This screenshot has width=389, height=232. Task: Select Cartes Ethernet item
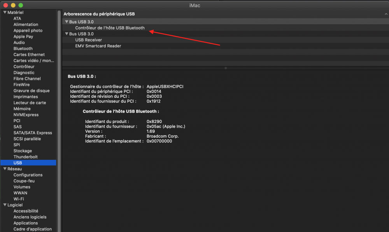tap(29, 55)
